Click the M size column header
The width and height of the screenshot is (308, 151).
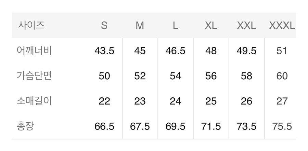(x=140, y=26)
